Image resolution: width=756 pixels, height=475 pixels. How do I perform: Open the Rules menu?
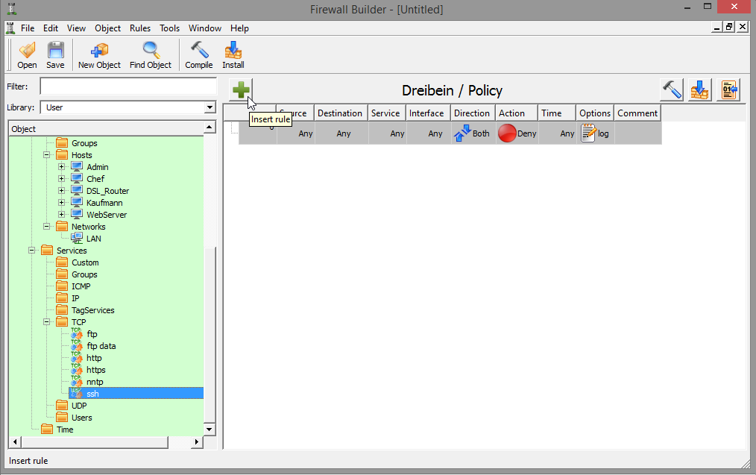click(140, 28)
